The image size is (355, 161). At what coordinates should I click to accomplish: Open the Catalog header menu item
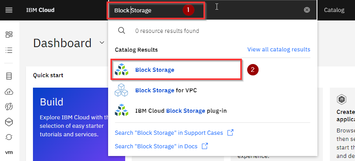click(334, 10)
